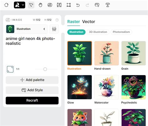Switch to the Vector tab
148x126 pixels.
89,22
